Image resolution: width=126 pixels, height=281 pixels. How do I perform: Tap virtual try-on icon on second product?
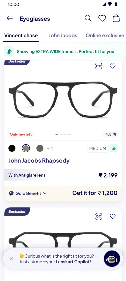point(99,216)
